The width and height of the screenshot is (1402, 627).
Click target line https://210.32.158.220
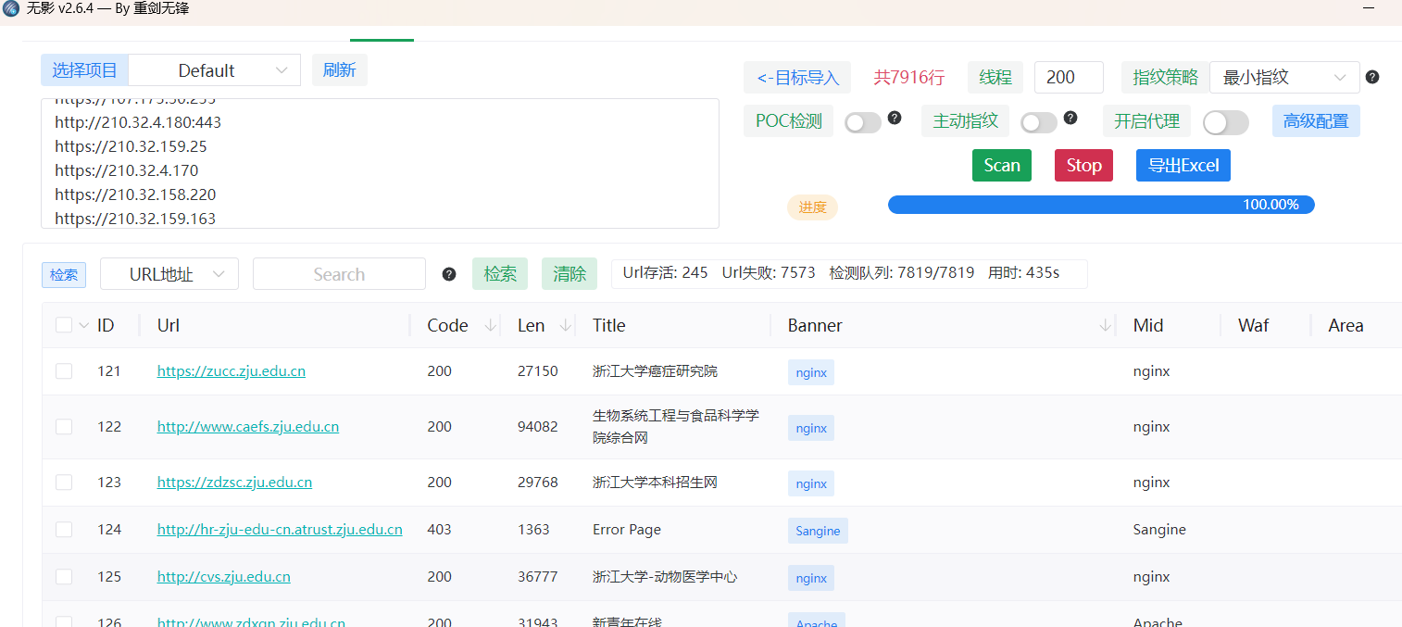tap(135, 194)
